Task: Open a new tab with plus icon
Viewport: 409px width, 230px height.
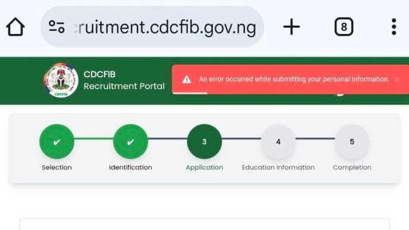Action: coord(291,27)
